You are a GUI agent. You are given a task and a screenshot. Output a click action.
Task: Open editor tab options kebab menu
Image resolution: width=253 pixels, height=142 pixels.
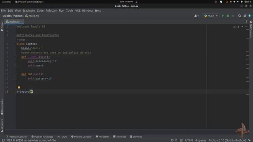[246, 21]
